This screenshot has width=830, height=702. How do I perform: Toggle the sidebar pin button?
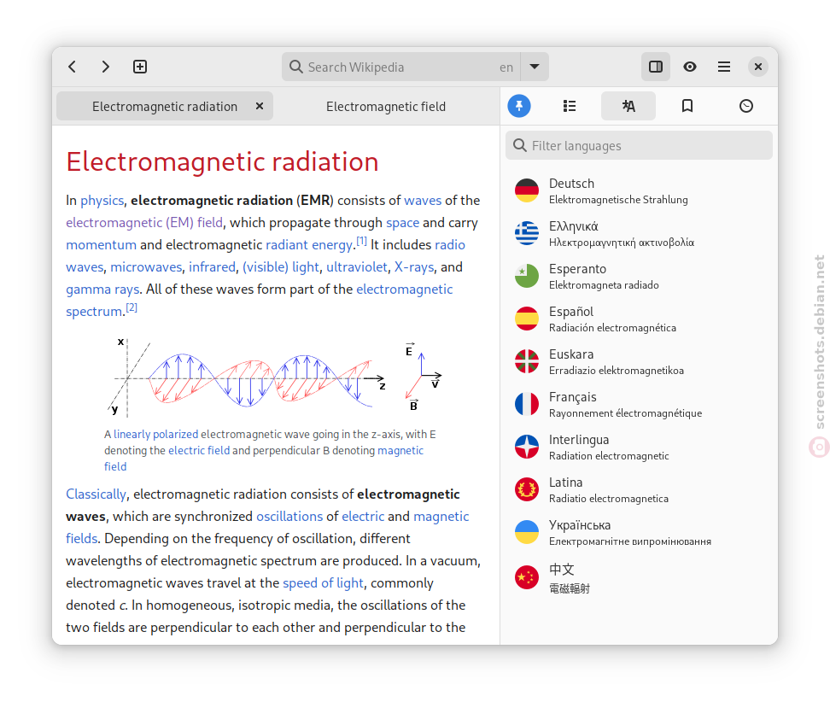point(519,106)
